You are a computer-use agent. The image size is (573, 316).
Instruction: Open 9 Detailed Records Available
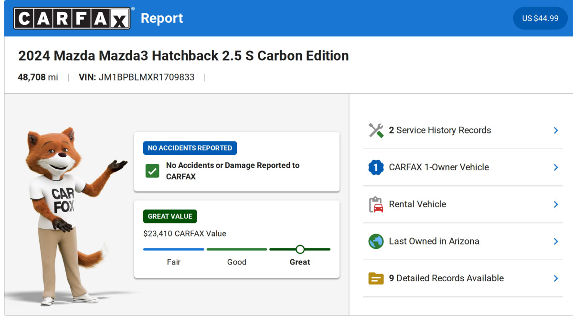tap(463, 278)
